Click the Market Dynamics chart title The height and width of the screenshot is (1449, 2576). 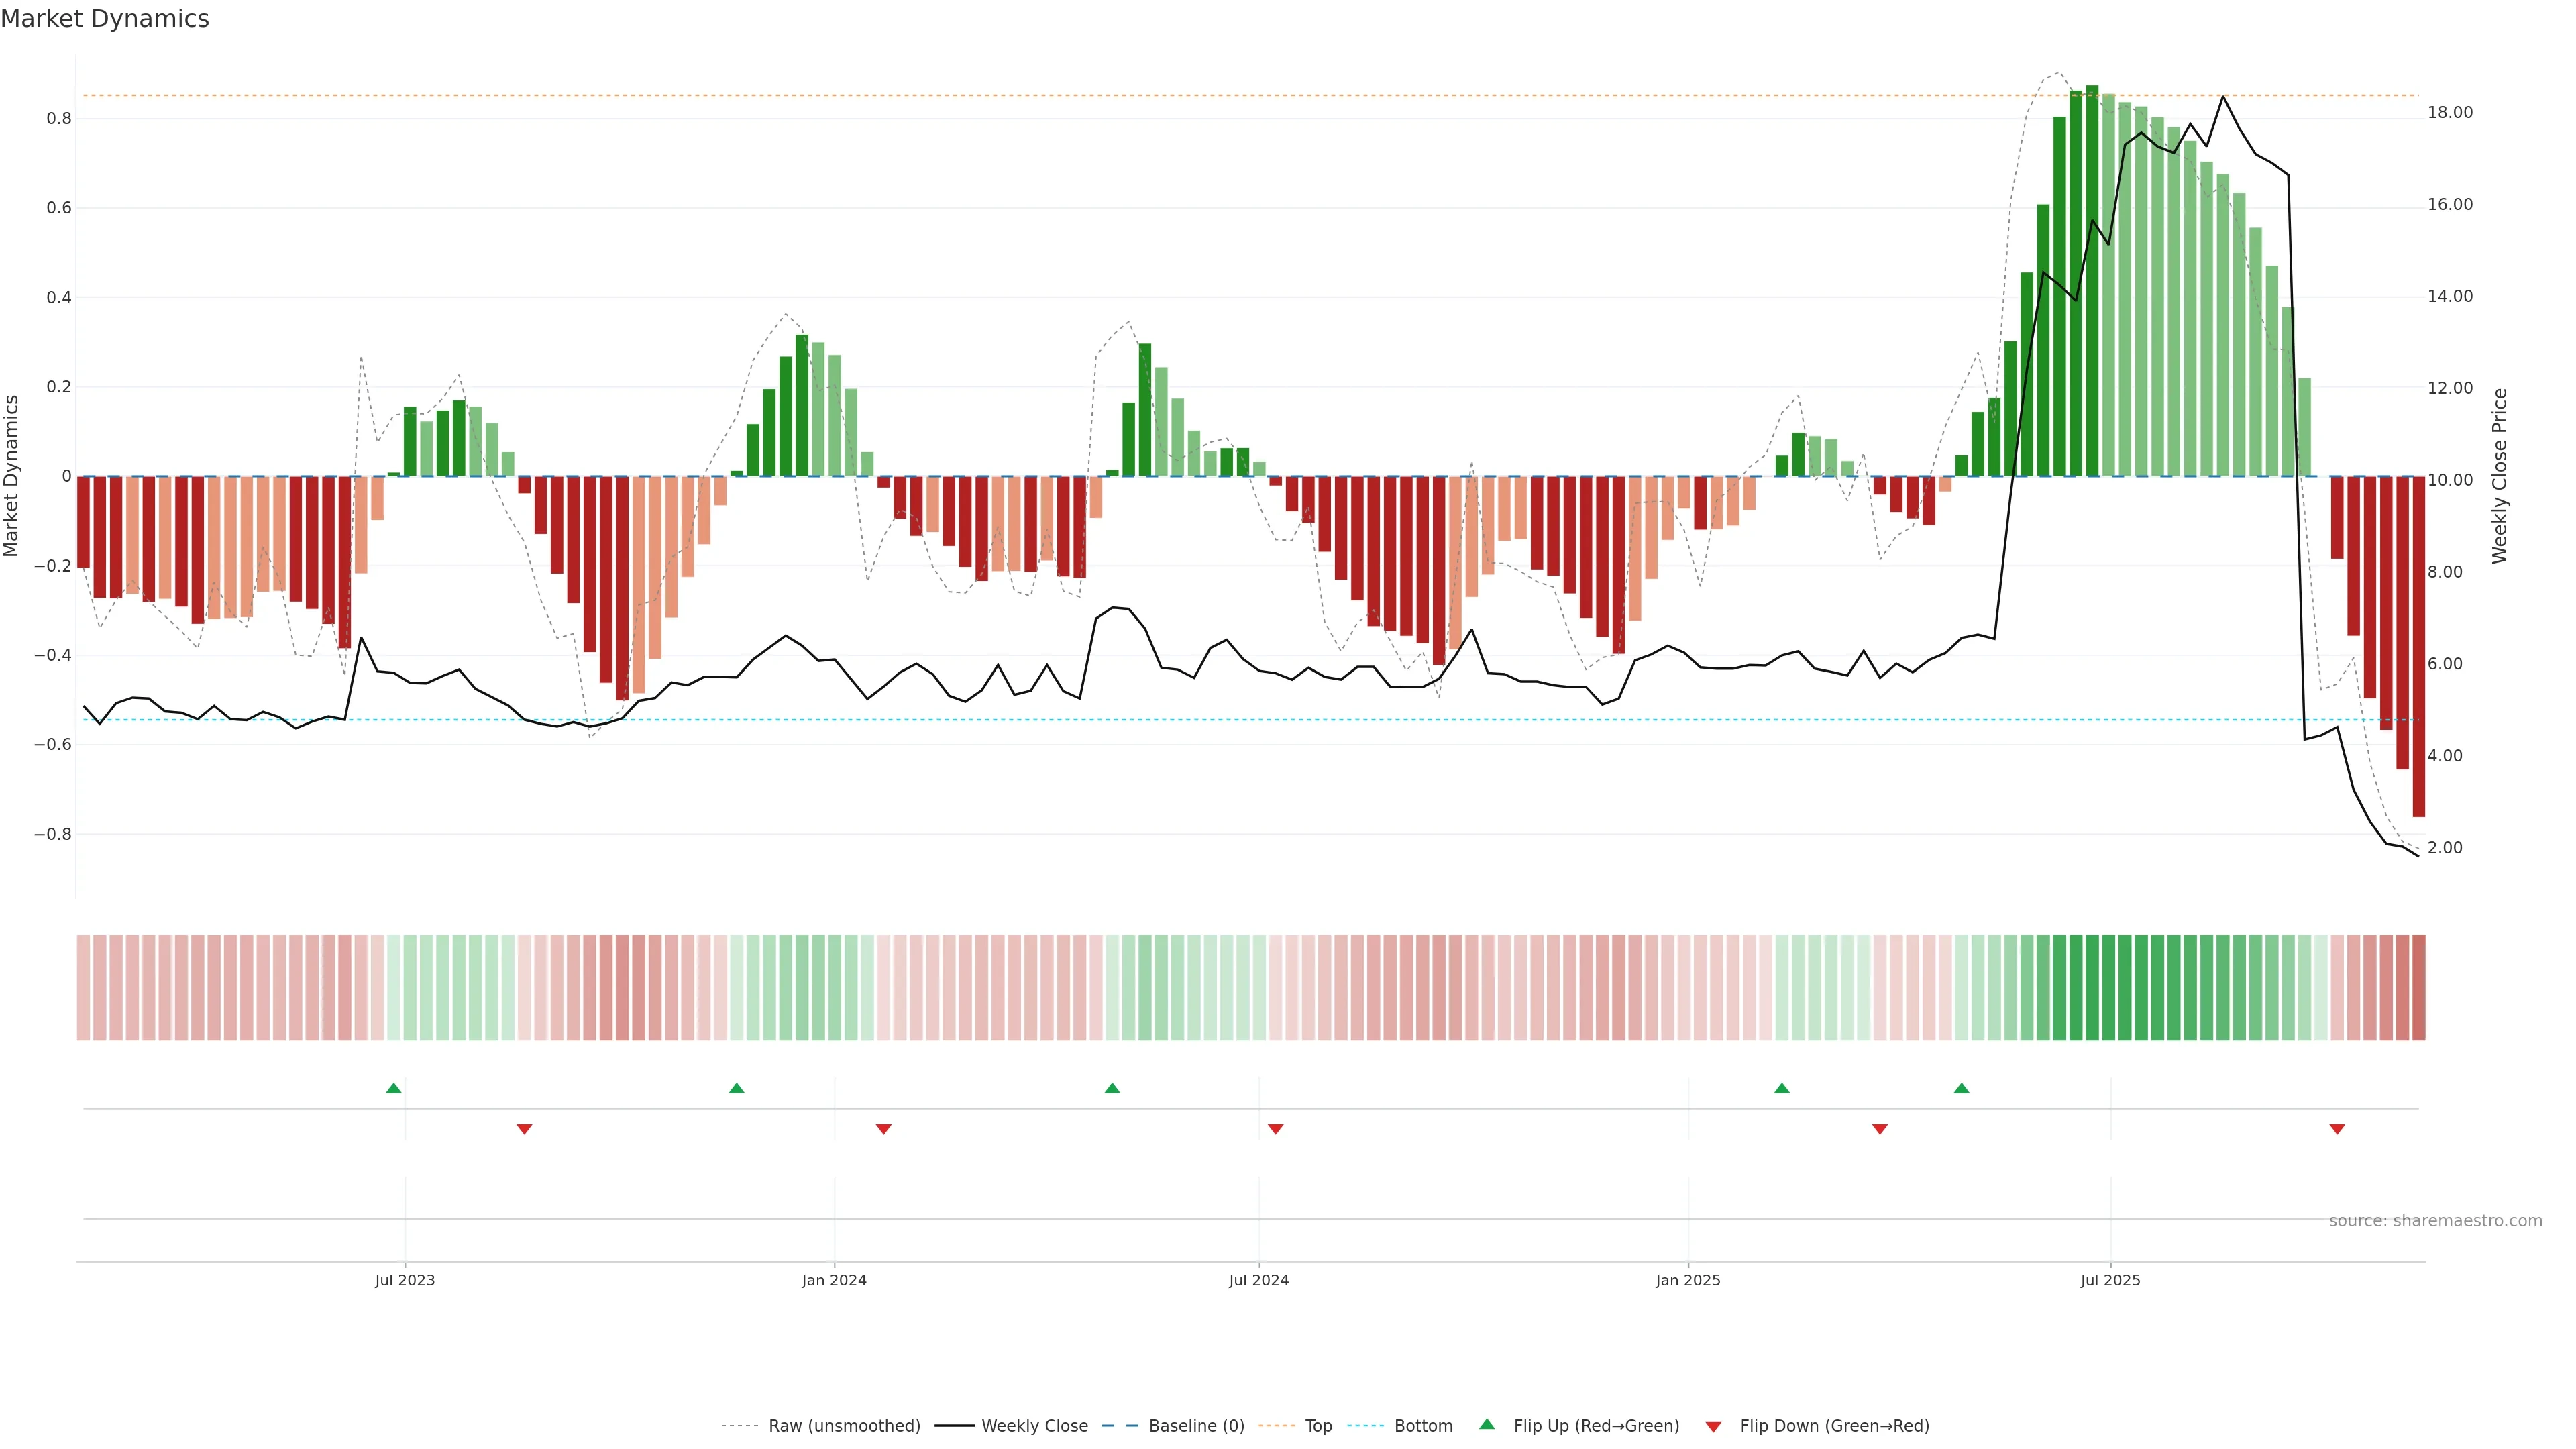click(105, 19)
